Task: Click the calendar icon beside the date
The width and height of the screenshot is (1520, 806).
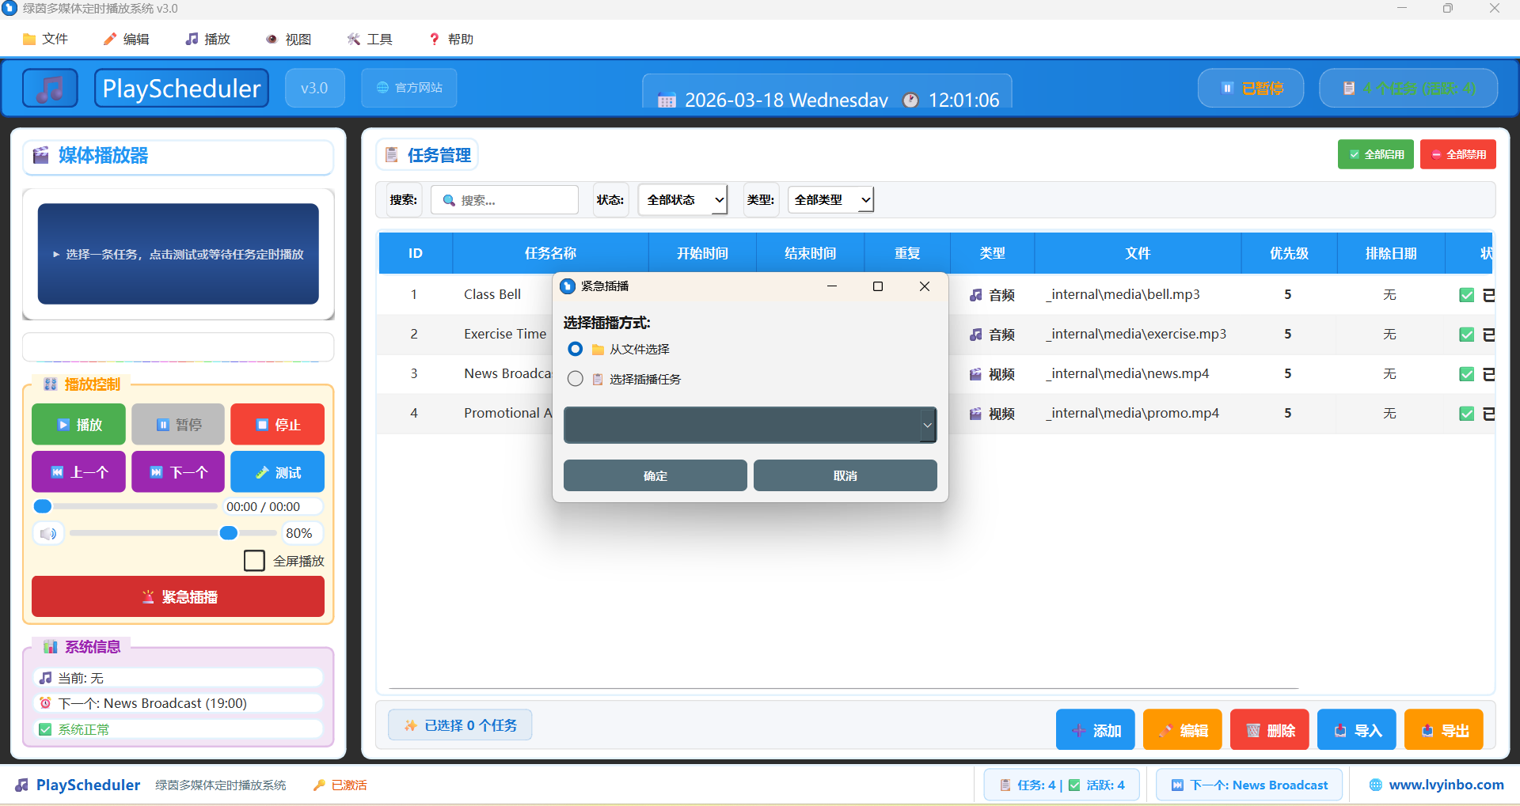Action: tap(666, 100)
